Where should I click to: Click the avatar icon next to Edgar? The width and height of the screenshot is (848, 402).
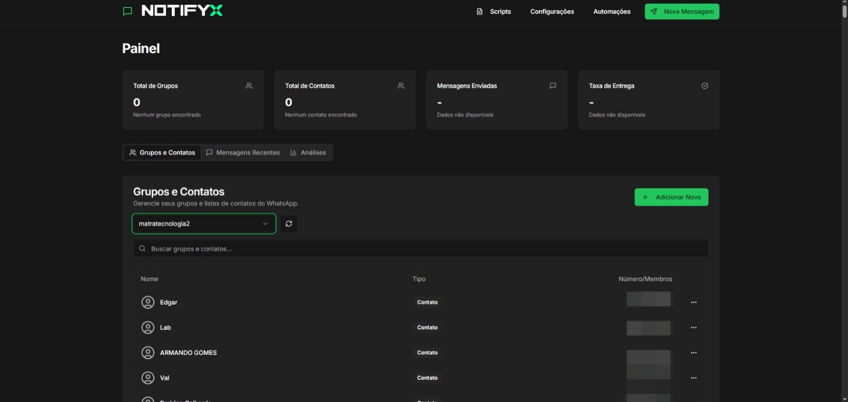point(148,302)
